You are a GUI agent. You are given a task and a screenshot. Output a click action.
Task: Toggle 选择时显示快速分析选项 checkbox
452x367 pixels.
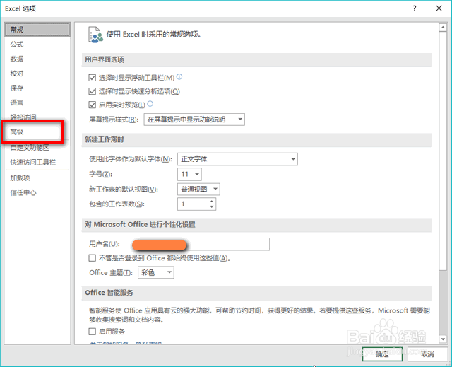point(93,91)
